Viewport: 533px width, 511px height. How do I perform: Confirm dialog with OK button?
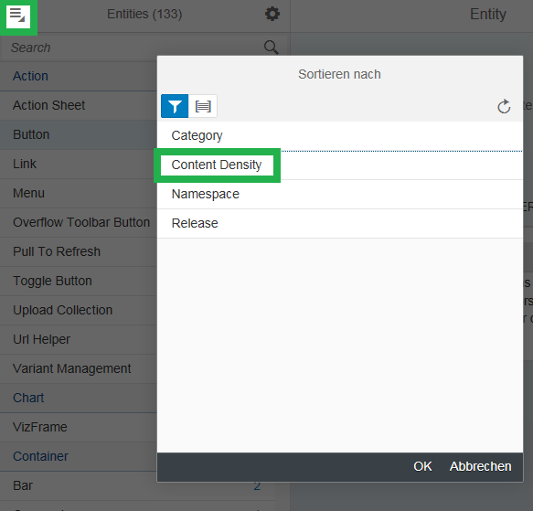[422, 466]
